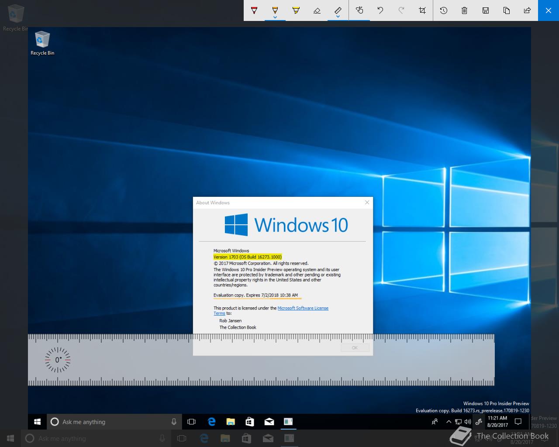
Task: Copy the sketch to clipboard
Action: 507,10
